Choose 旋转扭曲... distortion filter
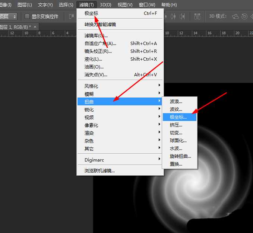The height and width of the screenshot is (233, 253). [180, 156]
